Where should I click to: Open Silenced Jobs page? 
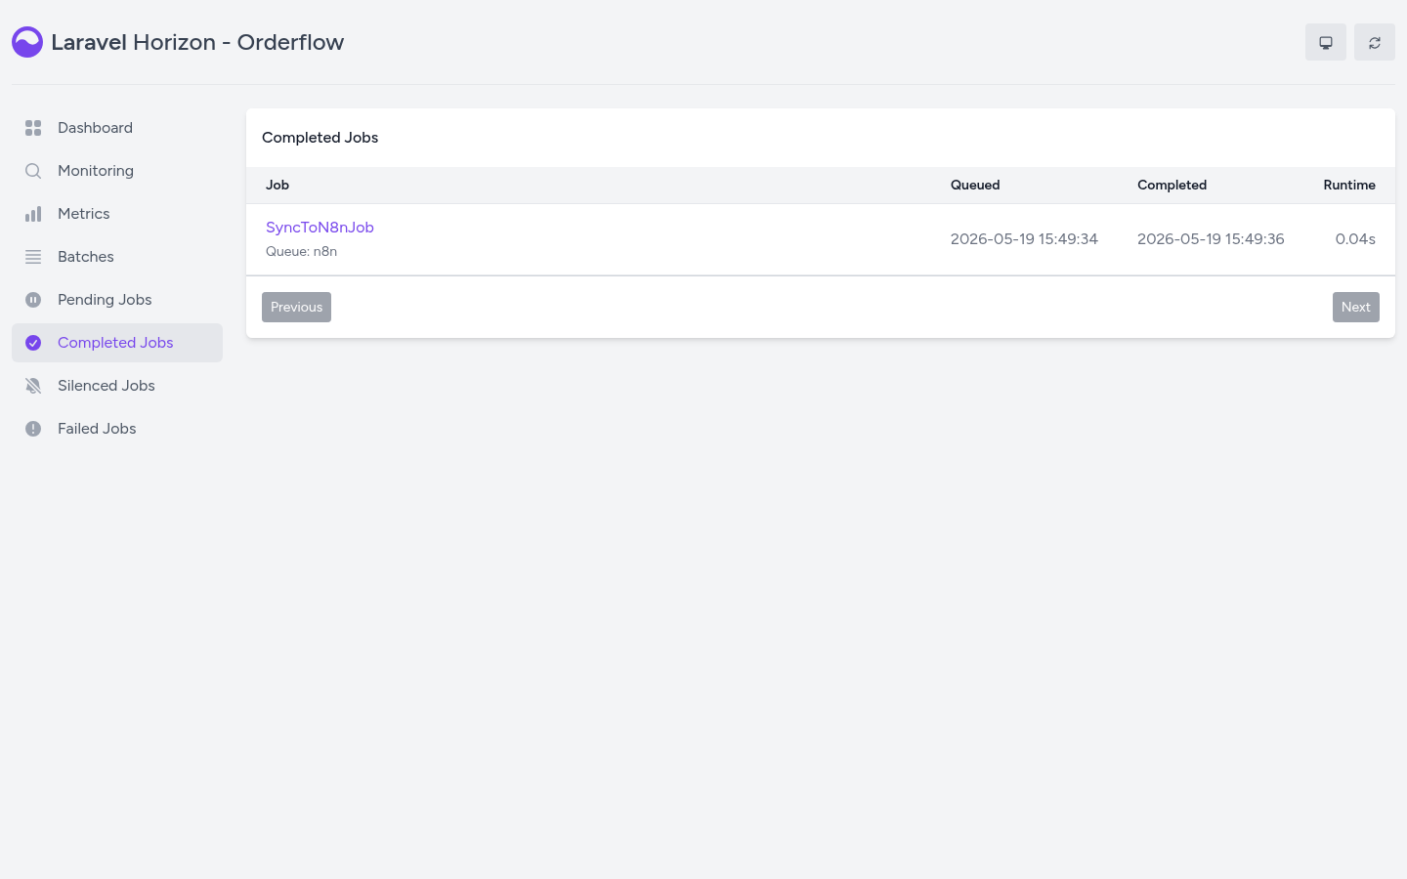pyautogui.click(x=117, y=386)
